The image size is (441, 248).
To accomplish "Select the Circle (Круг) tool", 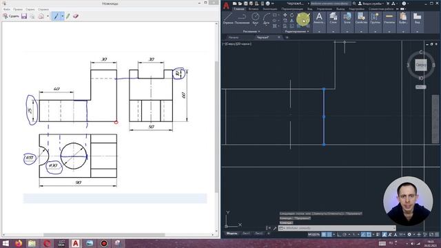I will tap(256, 18).
